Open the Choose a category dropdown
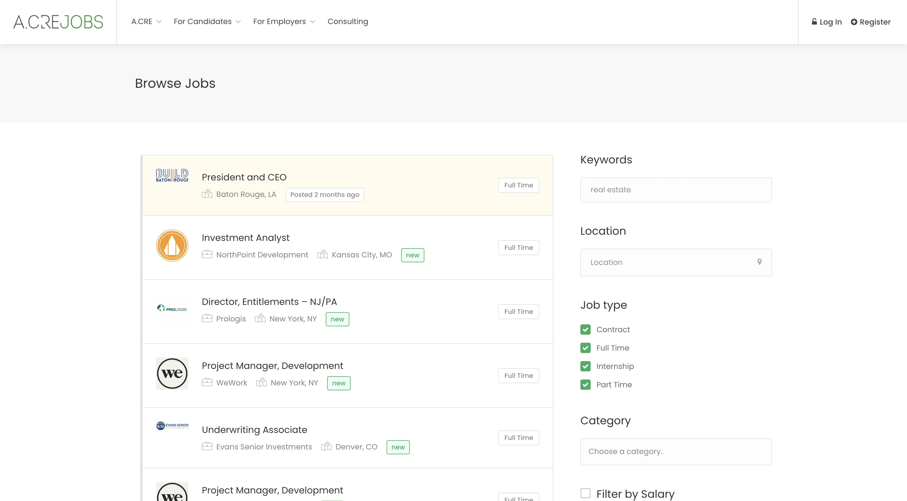The image size is (907, 501). point(676,451)
